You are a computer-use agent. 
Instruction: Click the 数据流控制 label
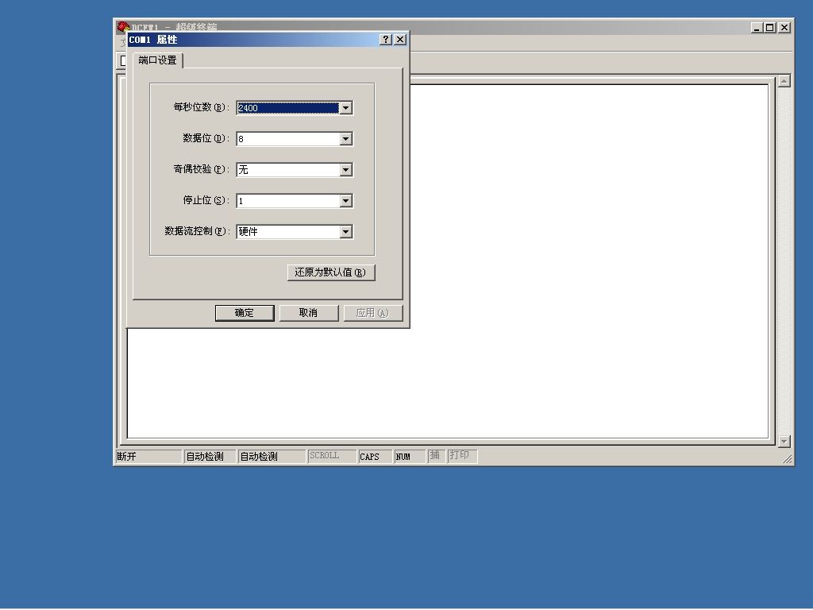[197, 231]
